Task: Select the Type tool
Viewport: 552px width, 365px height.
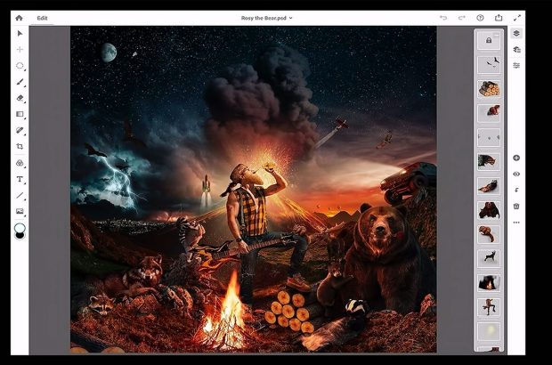Action: tap(20, 179)
